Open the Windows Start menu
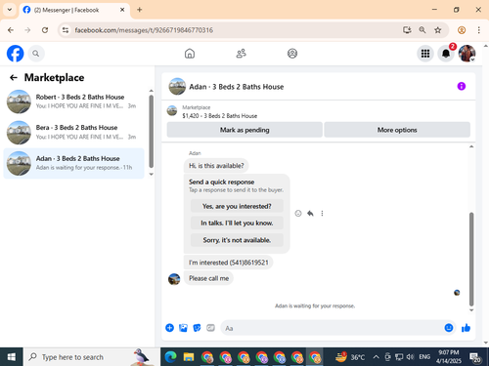Screen dimensions: 489x366 [12, 357]
